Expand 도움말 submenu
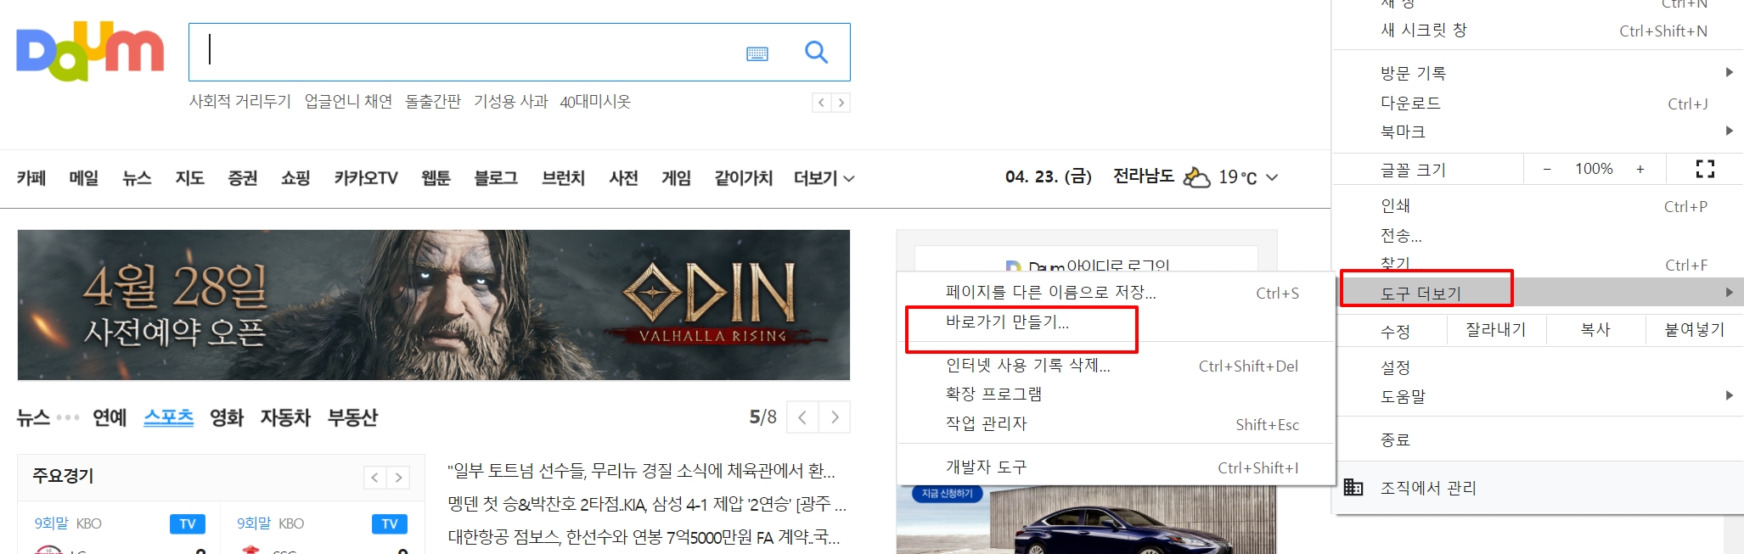The image size is (1744, 554). [1539, 396]
